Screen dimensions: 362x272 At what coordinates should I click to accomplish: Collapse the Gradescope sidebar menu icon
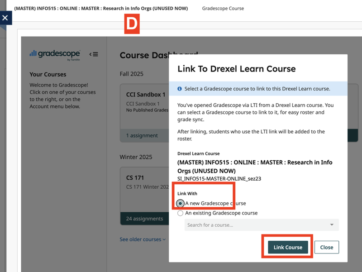(x=94, y=54)
